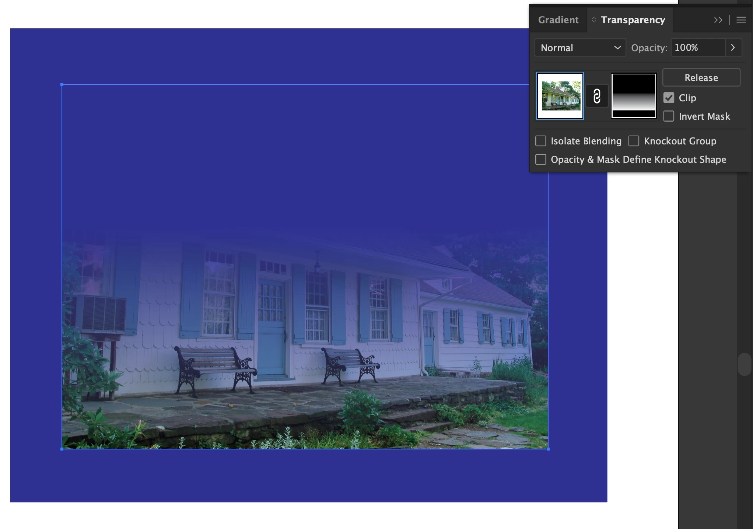The image size is (753, 529).
Task: Click the top-left selection anchor handle
Action: pos(62,85)
